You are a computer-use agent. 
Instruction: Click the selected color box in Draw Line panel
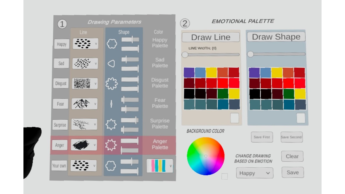[234, 118]
